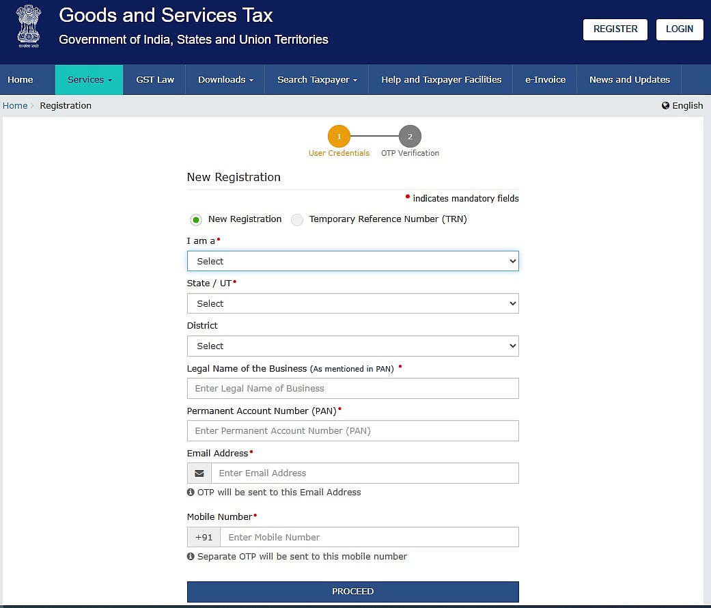Open the Search Taxpayer menu
The height and width of the screenshot is (608, 711).
317,80
